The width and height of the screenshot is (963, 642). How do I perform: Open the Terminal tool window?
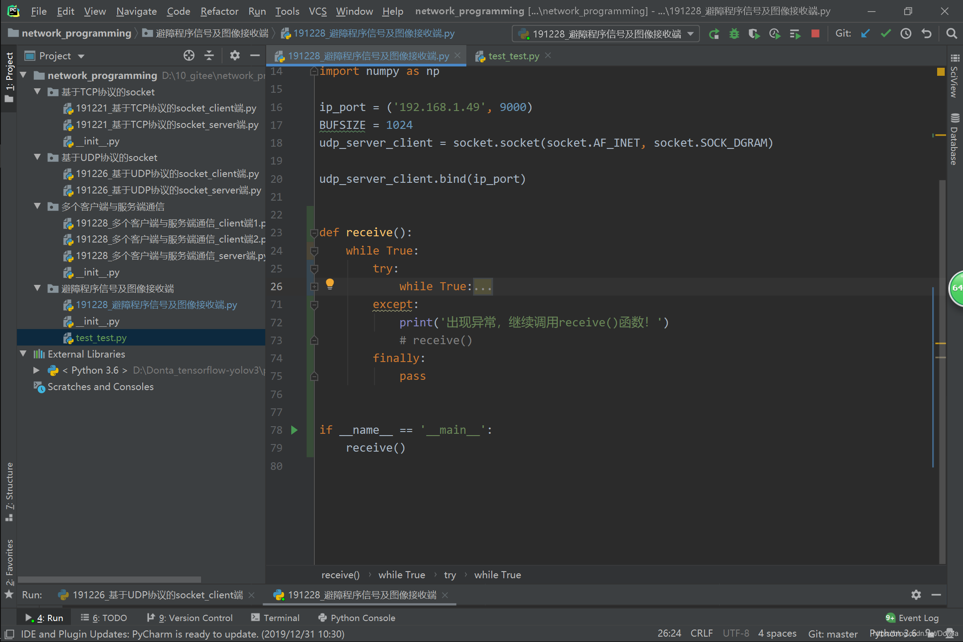(276, 618)
